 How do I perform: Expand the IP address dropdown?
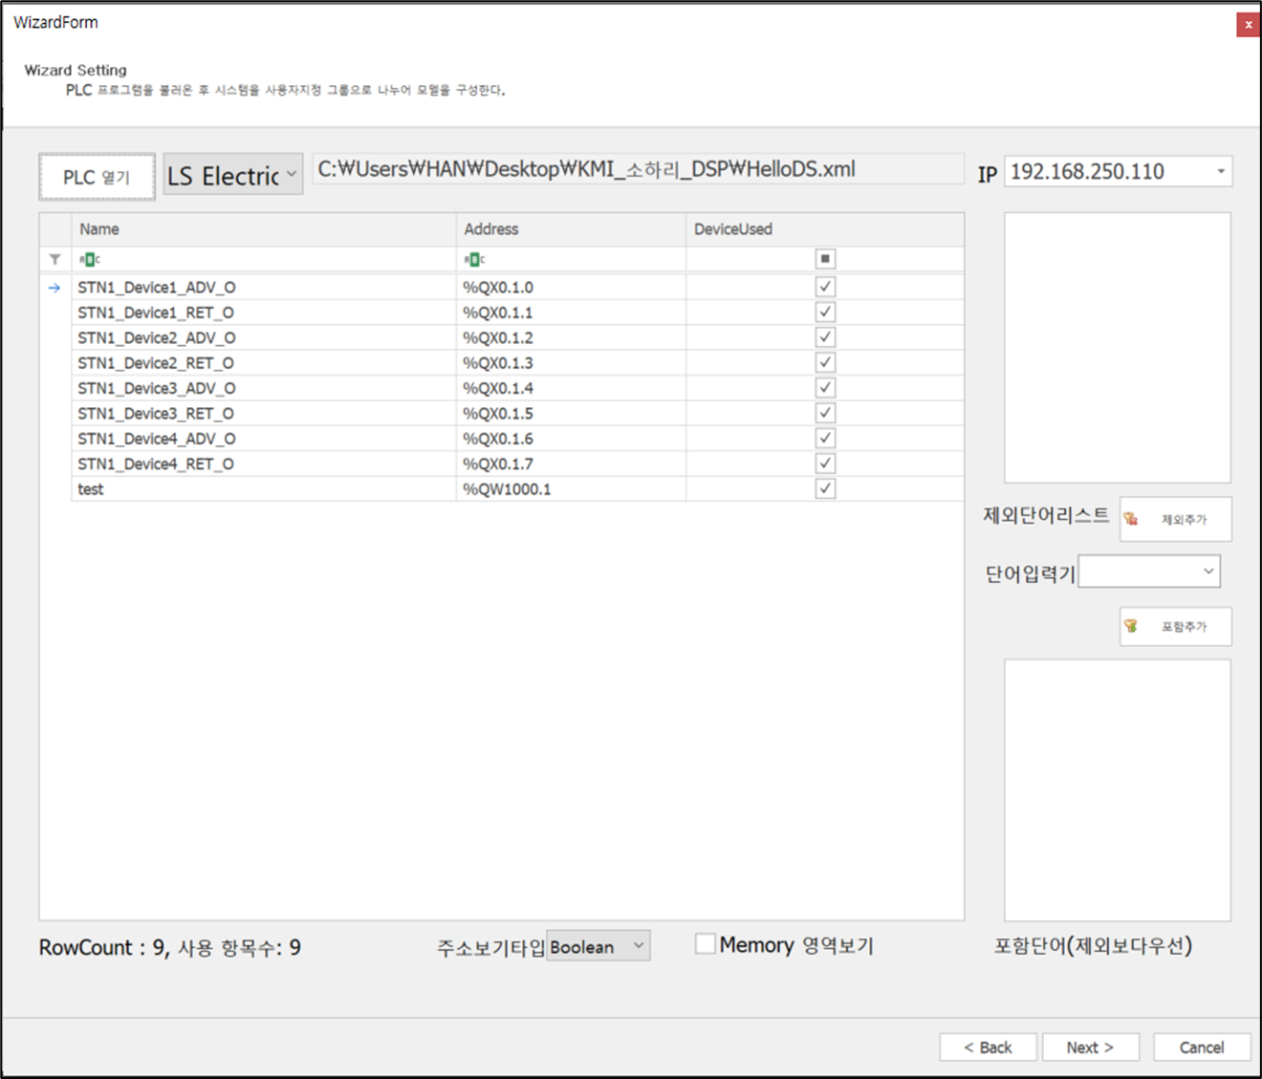(x=1221, y=172)
